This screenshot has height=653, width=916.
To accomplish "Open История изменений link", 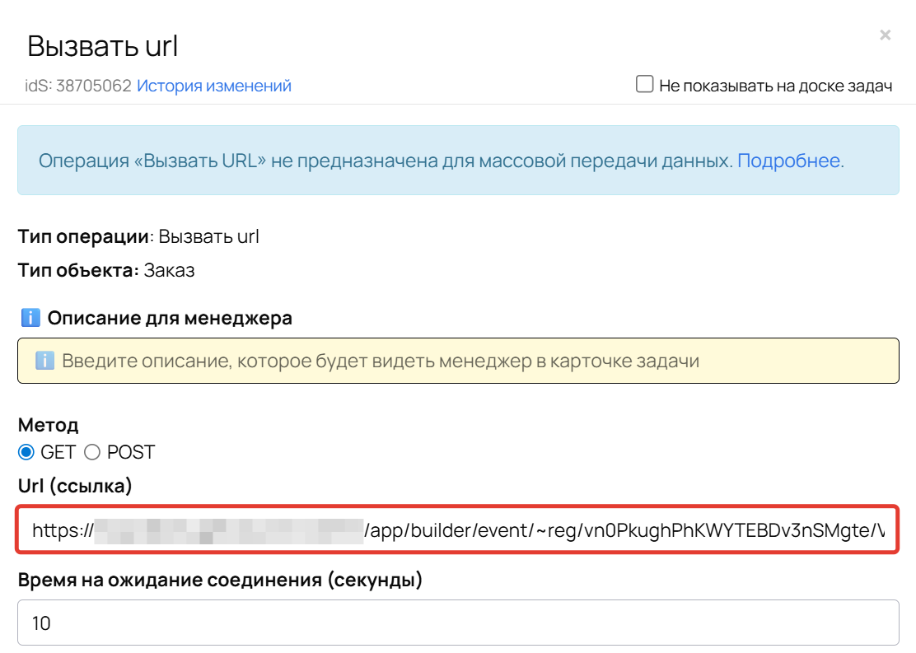I will coord(213,86).
